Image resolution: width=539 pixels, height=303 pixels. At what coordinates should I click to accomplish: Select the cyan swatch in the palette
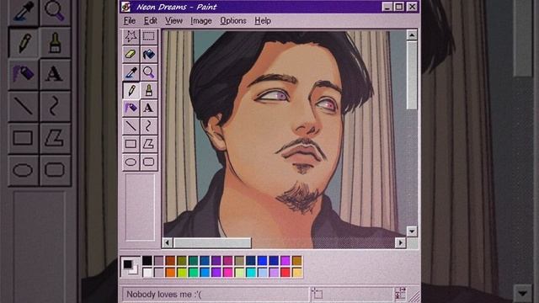pyautogui.click(x=251, y=273)
